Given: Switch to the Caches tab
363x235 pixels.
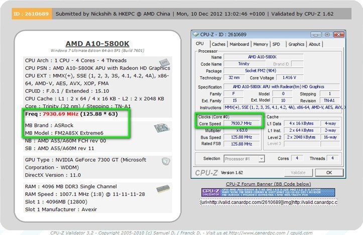Looking at the screenshot, I should coord(218,44).
